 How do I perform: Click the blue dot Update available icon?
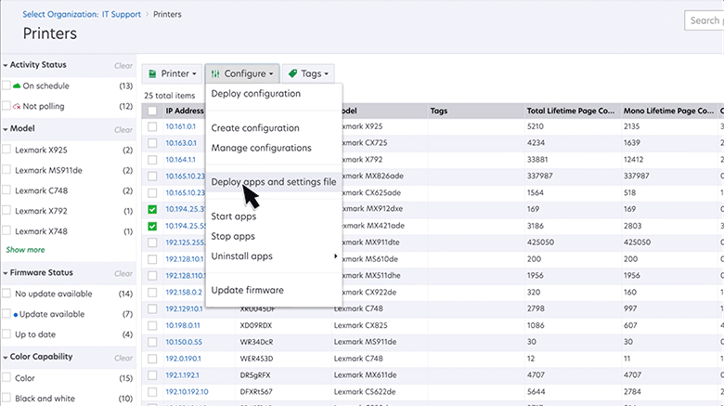click(17, 314)
